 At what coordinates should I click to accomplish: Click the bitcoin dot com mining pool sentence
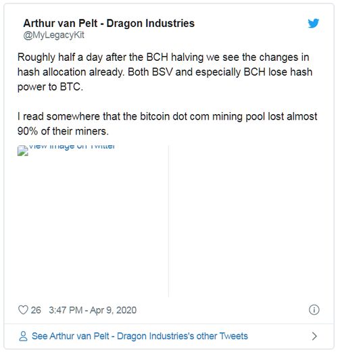coord(168,124)
